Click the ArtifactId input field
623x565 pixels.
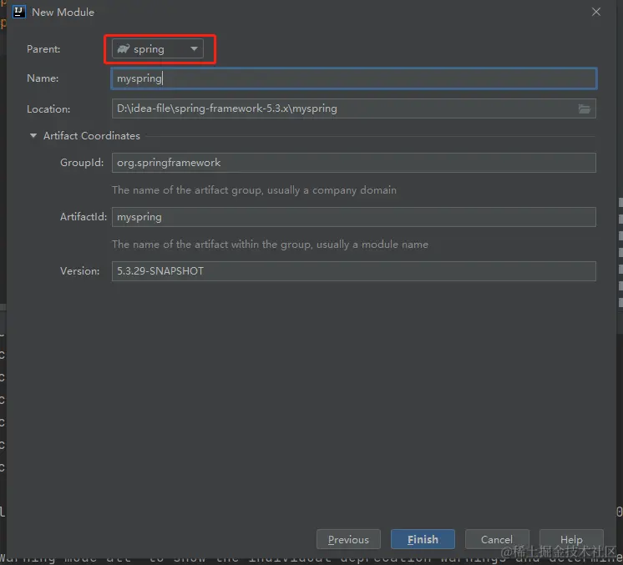click(x=353, y=217)
